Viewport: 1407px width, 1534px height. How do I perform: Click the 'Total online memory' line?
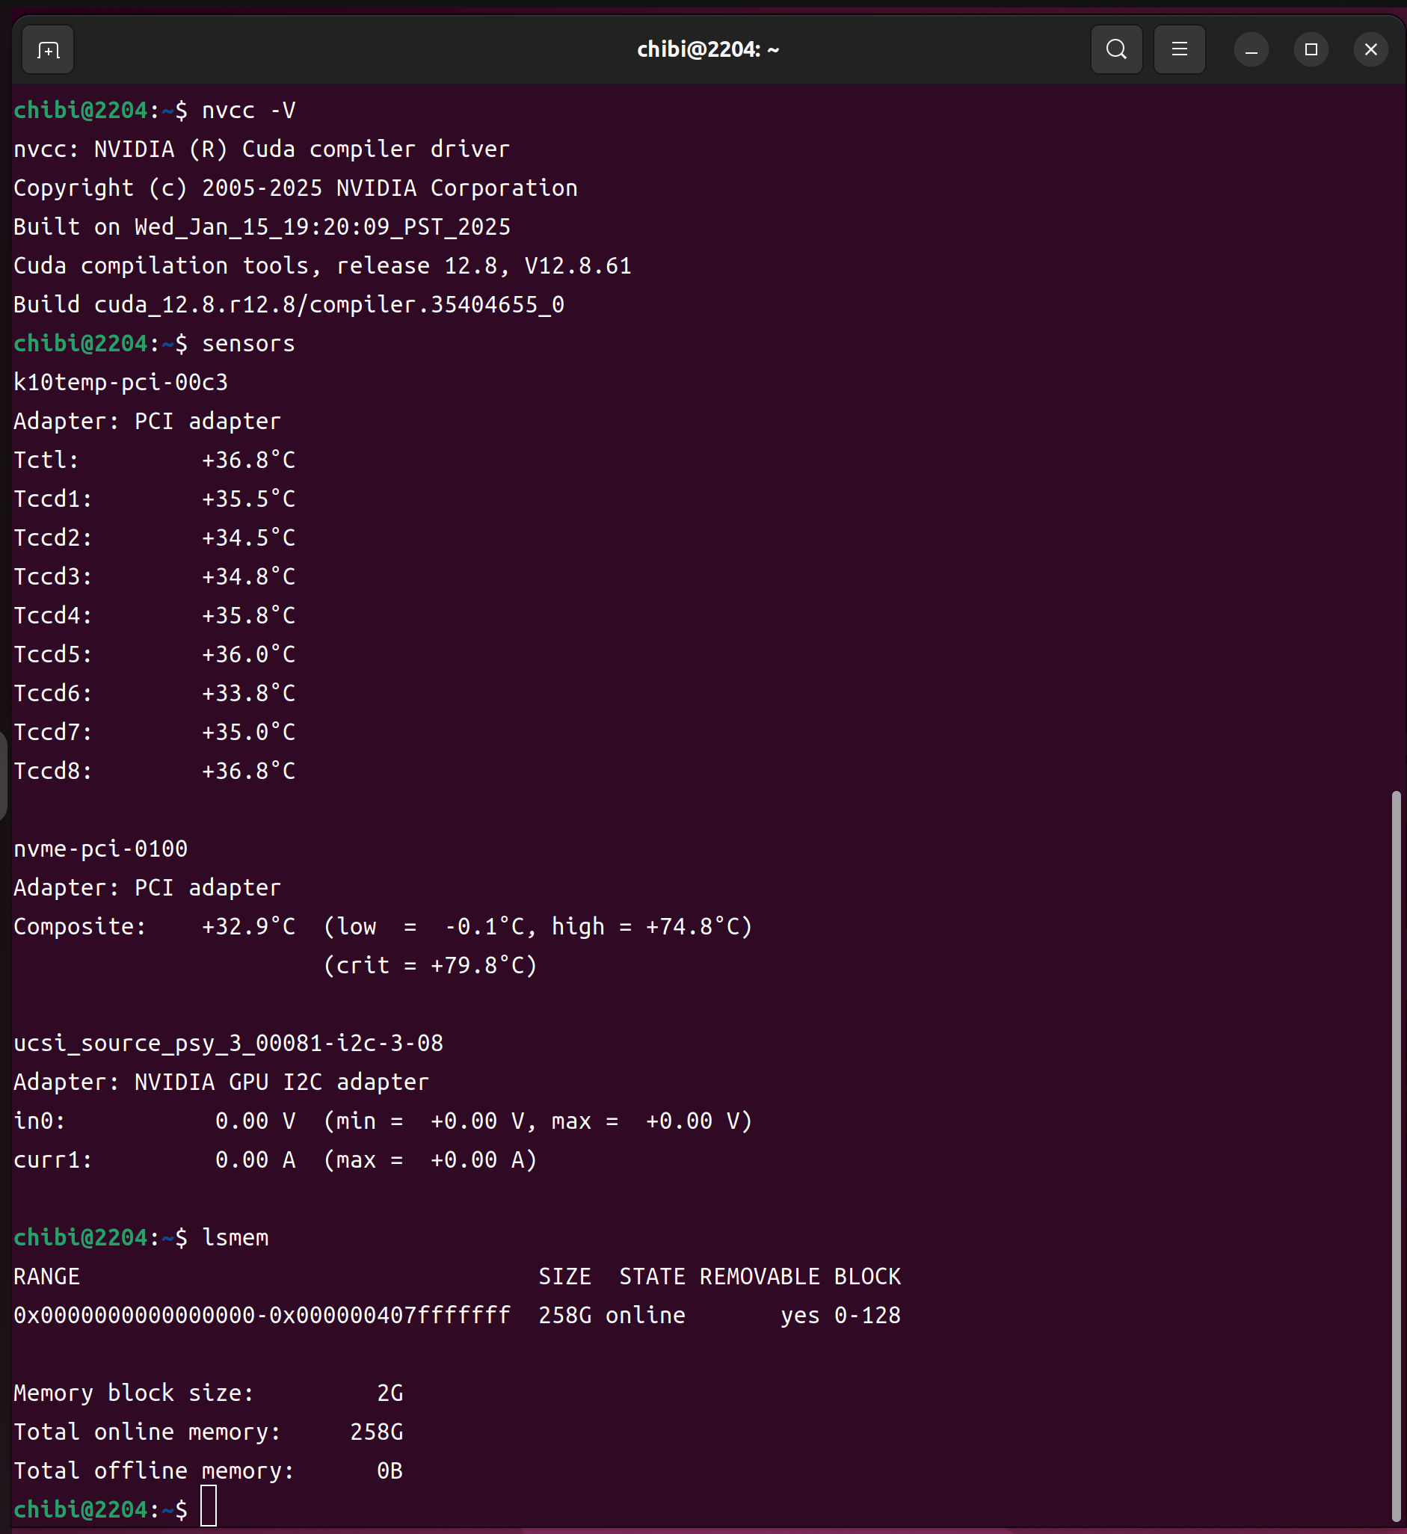208,1432
